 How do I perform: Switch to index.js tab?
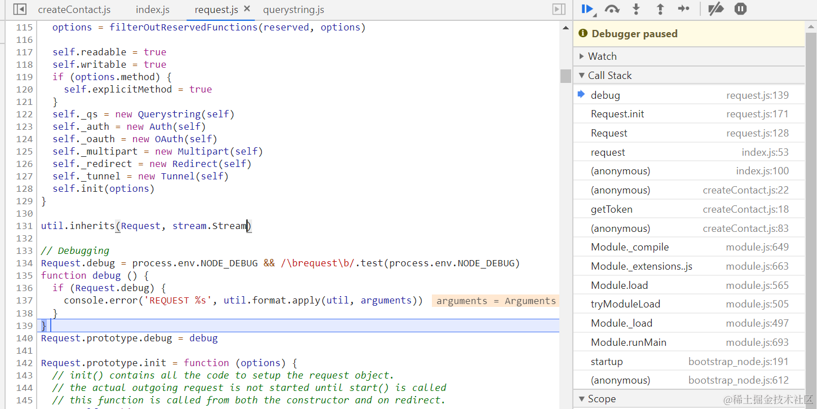coord(152,10)
